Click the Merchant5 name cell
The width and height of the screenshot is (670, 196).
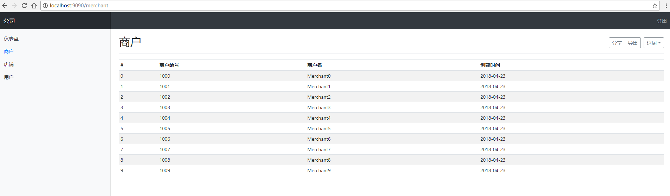pyautogui.click(x=319, y=128)
